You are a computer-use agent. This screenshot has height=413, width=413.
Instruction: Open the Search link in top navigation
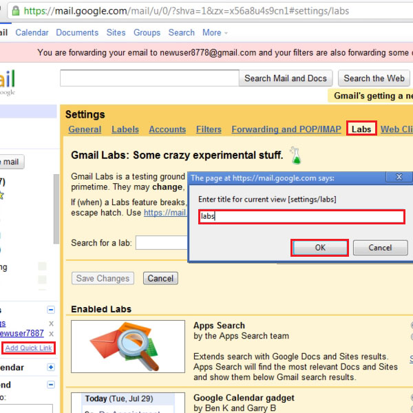[x=182, y=32]
